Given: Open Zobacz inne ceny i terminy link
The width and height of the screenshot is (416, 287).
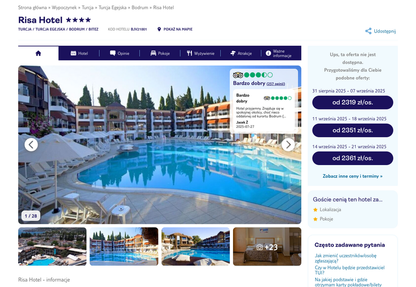Looking at the screenshot, I should click(x=353, y=176).
